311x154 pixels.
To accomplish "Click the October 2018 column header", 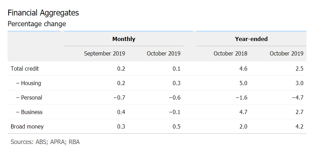I will point(230,53).
